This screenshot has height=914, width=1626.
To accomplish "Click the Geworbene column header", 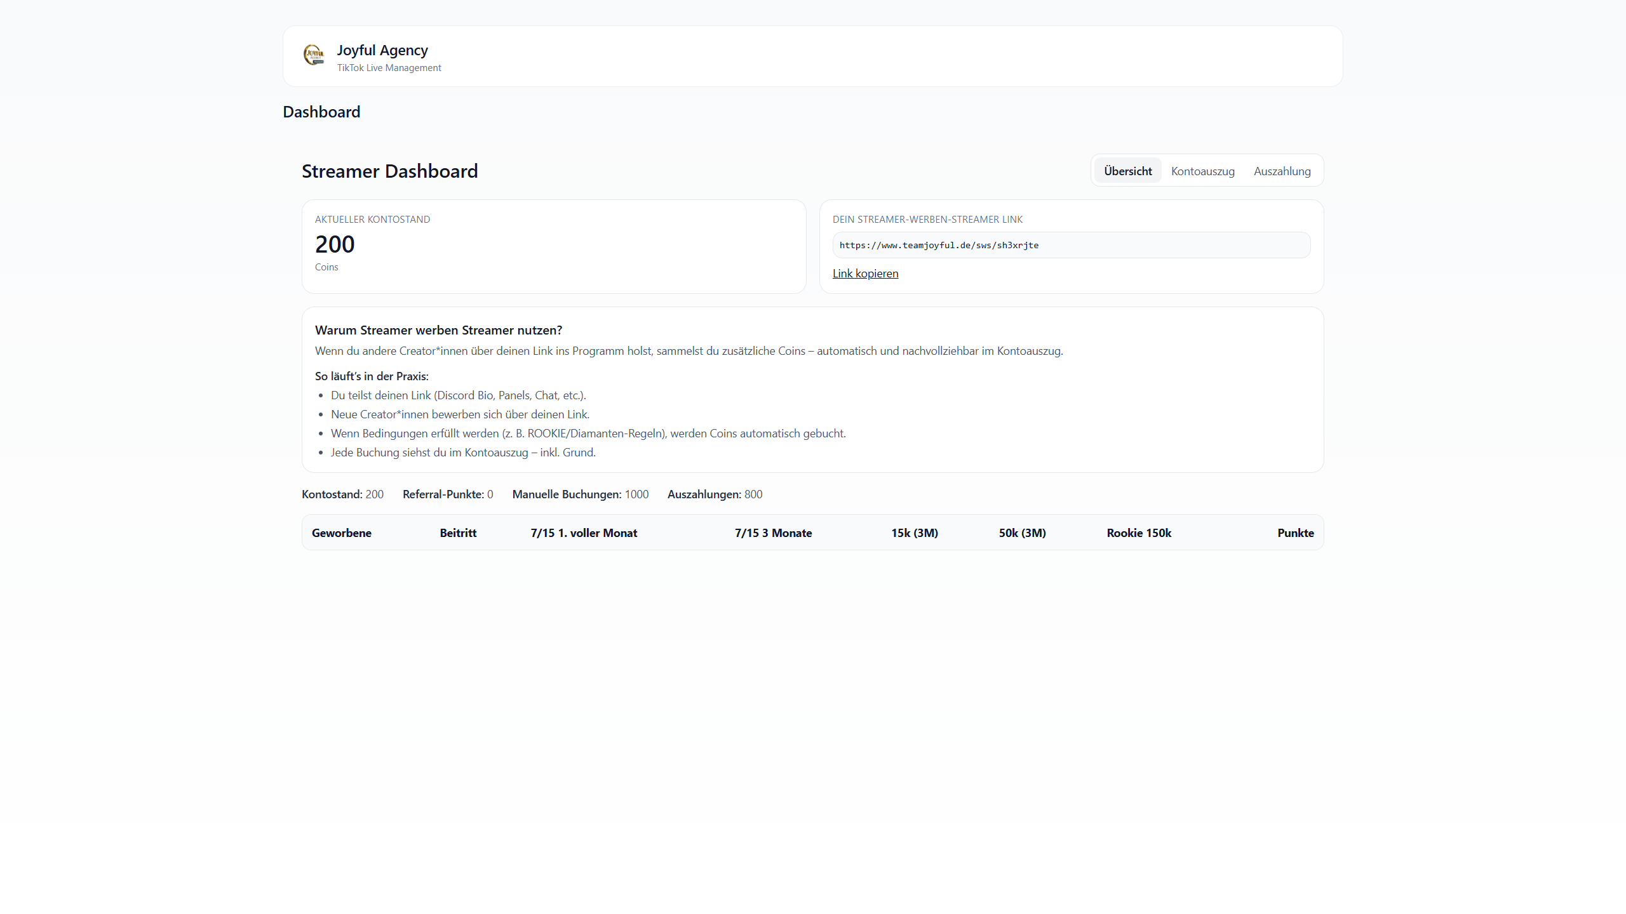I will pyautogui.click(x=342, y=533).
